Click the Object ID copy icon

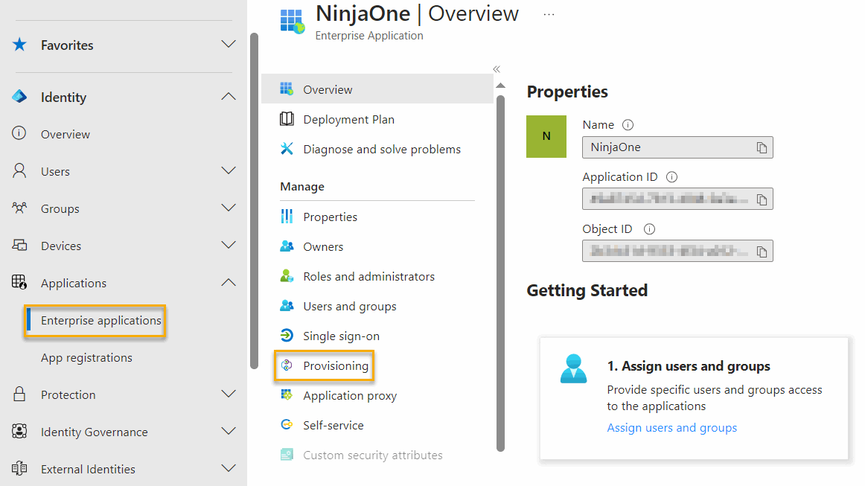click(x=762, y=251)
